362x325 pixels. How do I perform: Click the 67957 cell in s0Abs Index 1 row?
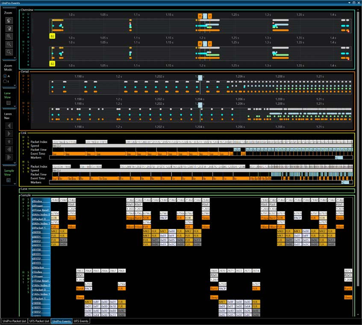pos(55,223)
